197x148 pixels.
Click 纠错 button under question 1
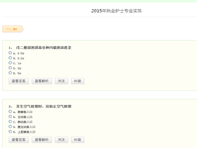point(78,81)
